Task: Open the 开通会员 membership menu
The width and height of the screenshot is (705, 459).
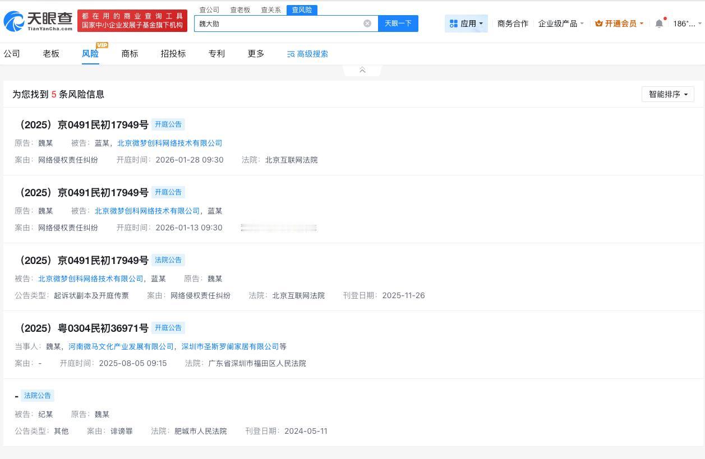Action: tap(619, 24)
